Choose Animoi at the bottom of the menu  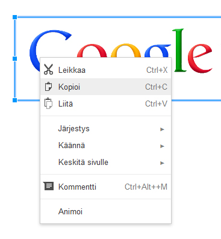106,211
